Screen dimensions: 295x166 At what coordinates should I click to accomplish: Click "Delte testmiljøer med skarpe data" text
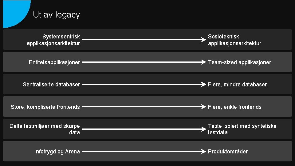(45, 129)
